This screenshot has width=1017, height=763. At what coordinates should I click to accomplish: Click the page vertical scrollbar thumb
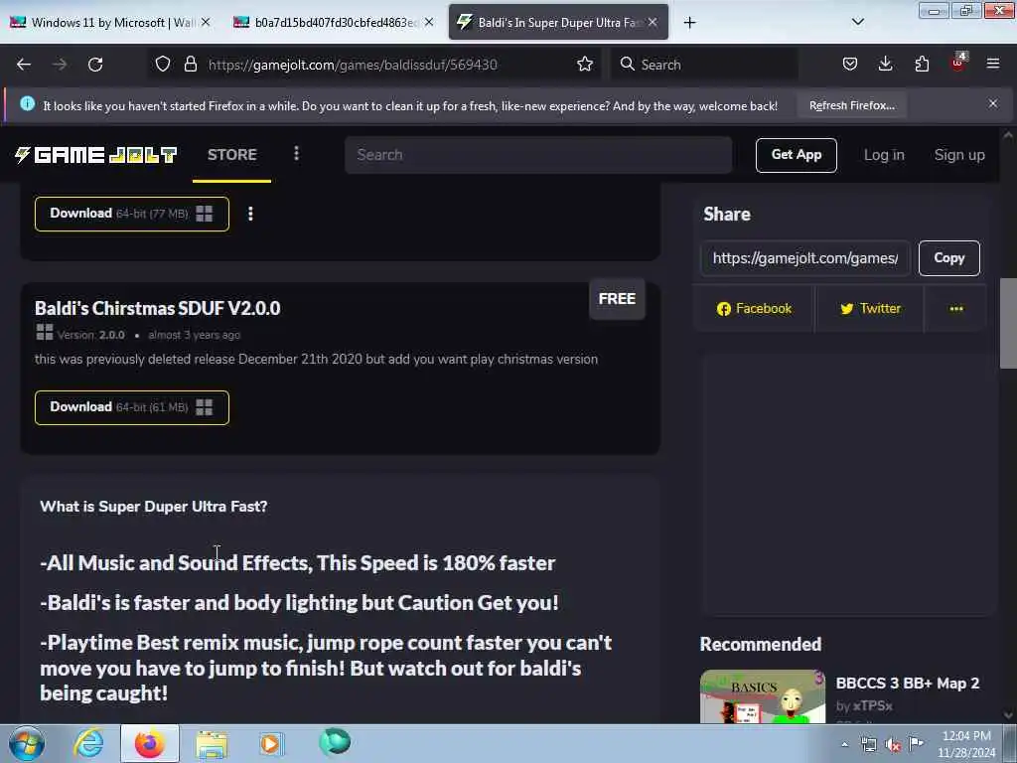(1008, 323)
